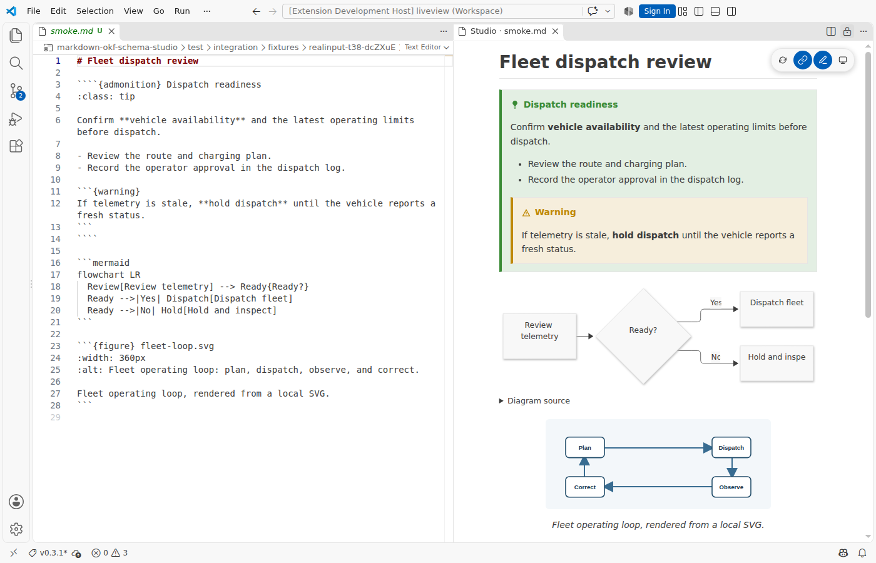Open the Text Editor dropdown in breadcrumbs
The height and width of the screenshot is (563, 876).
(427, 48)
